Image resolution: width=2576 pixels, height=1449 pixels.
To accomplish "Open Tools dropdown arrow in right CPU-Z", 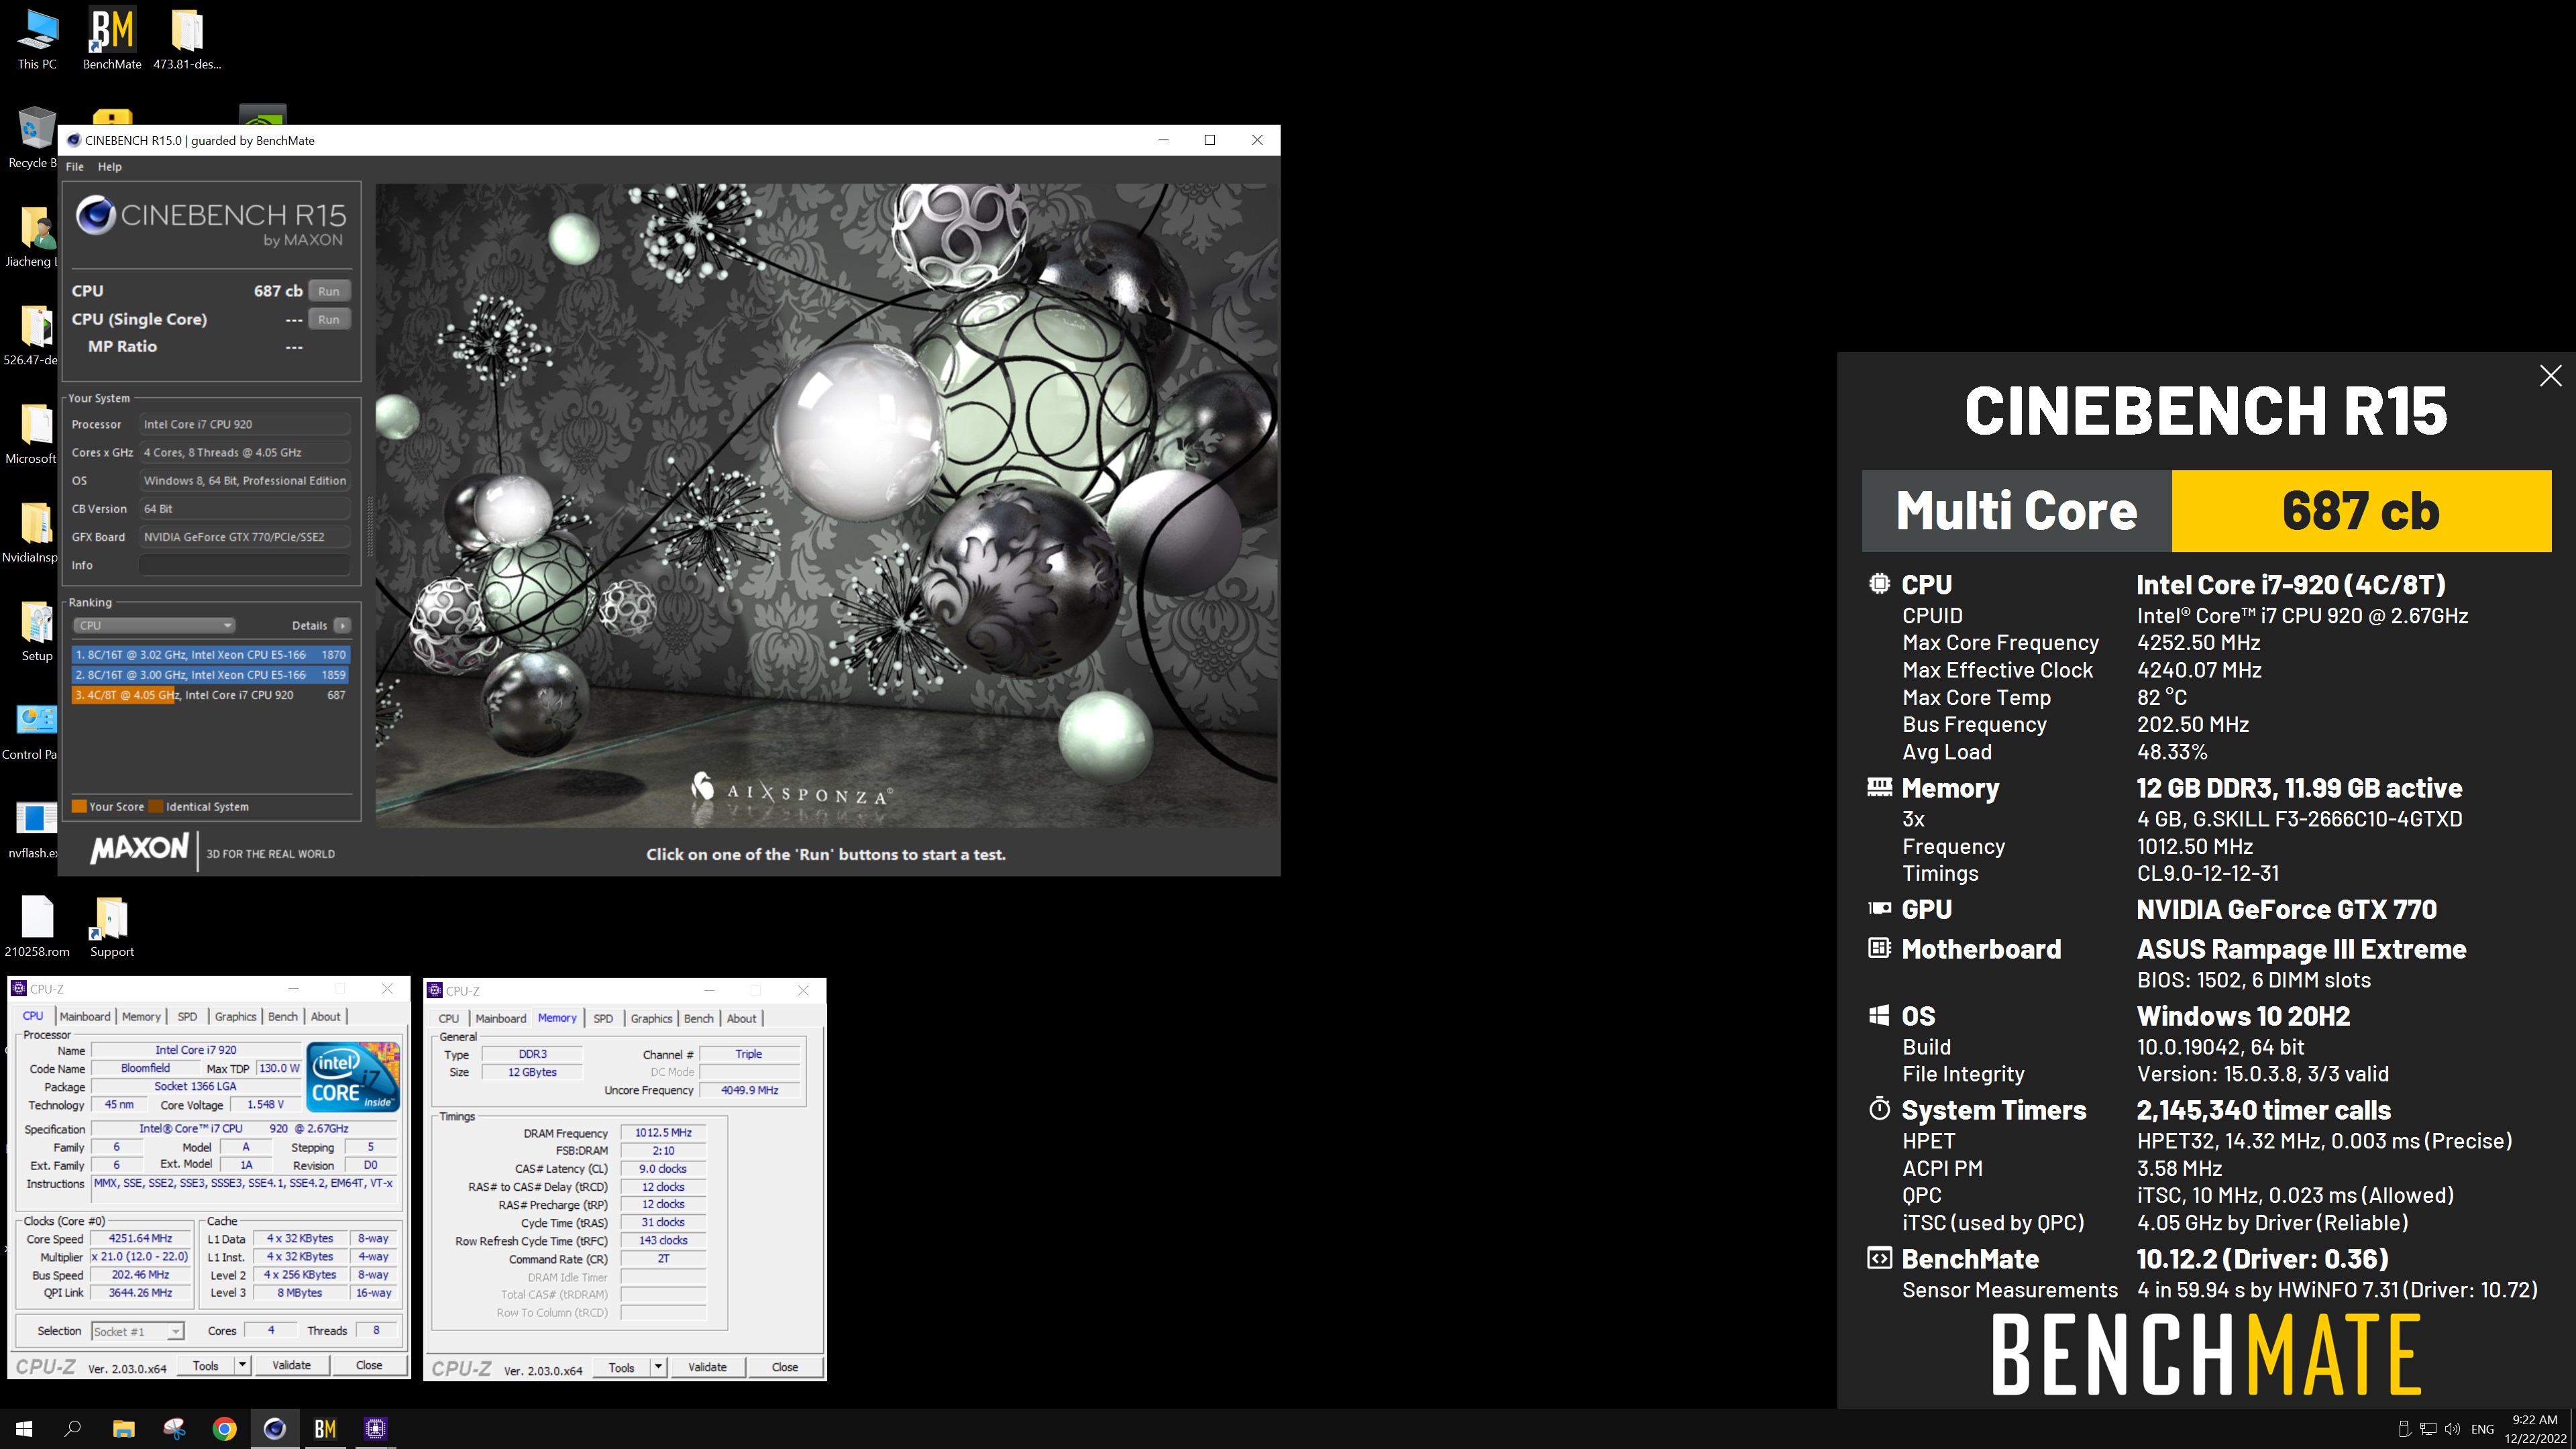I will (657, 1368).
